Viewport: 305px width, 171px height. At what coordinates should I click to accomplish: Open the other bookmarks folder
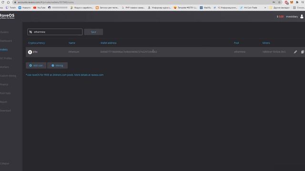(x=279, y=8)
